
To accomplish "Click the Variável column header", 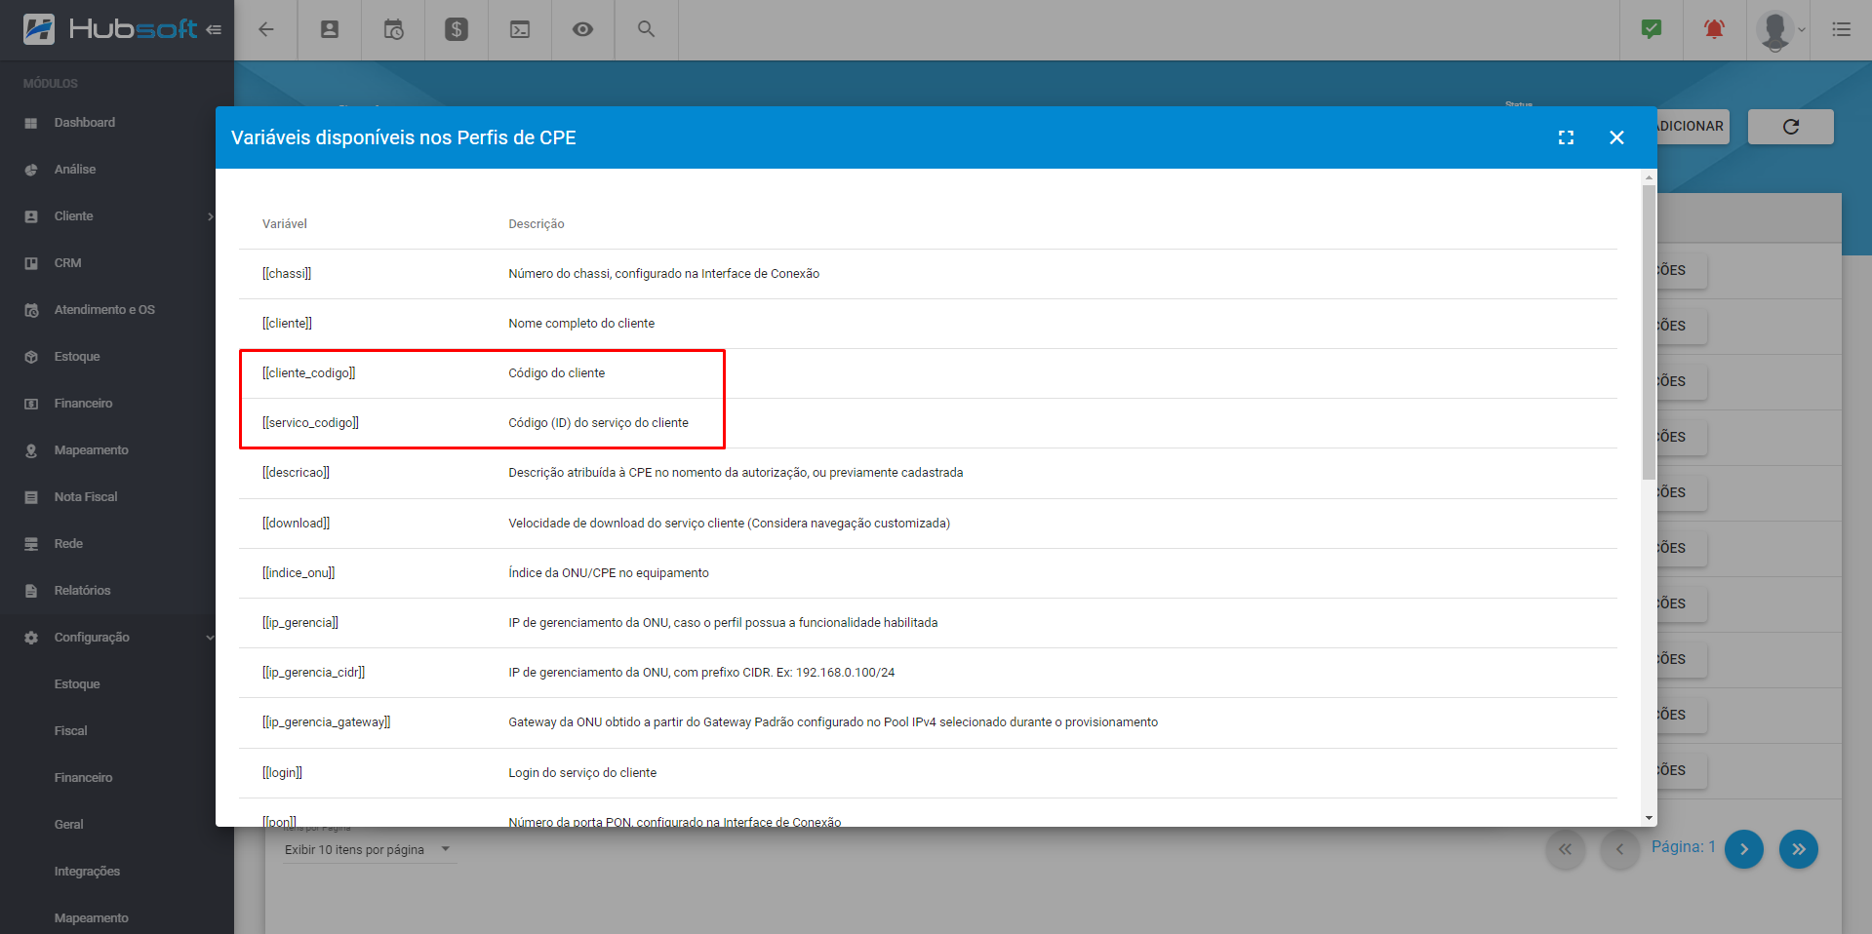I will [285, 224].
